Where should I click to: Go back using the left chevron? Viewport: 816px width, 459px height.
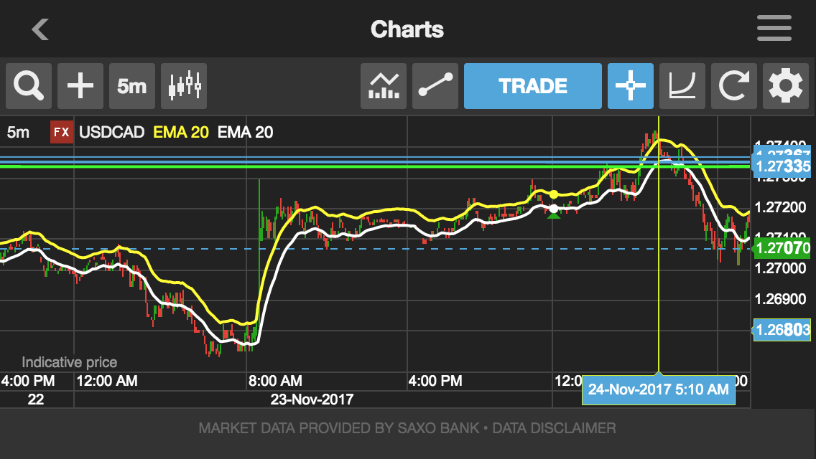click(40, 29)
